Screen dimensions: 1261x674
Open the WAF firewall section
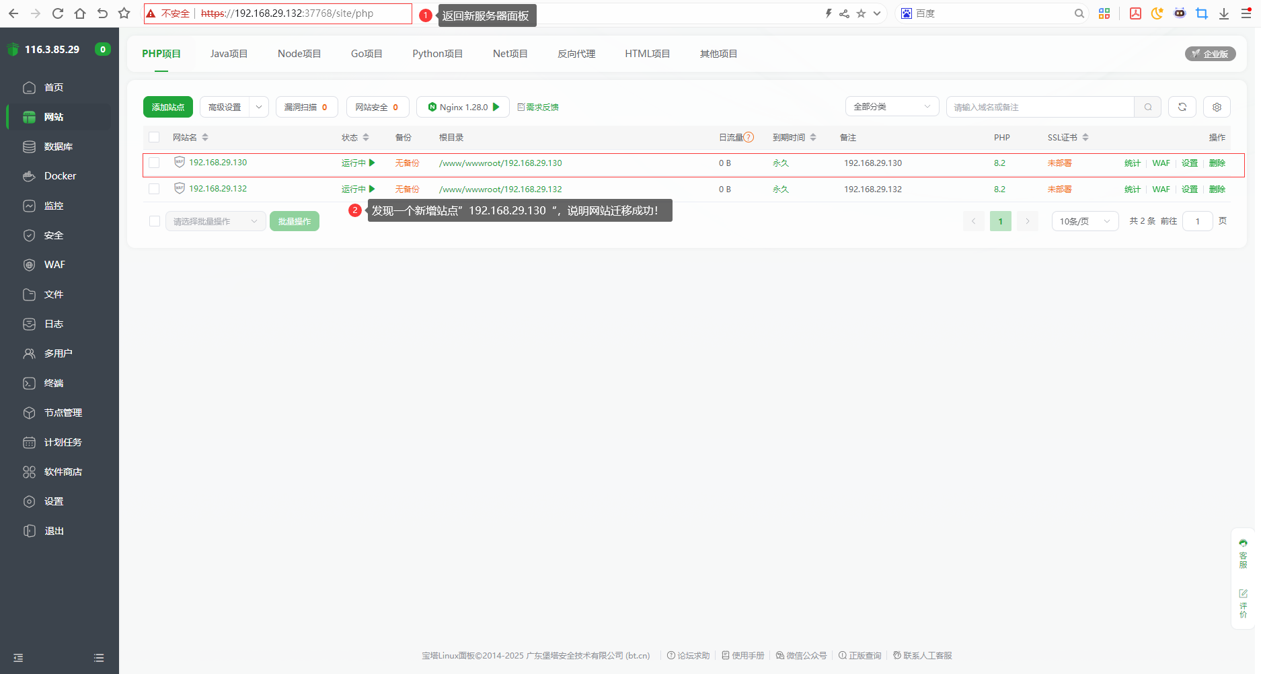[53, 264]
